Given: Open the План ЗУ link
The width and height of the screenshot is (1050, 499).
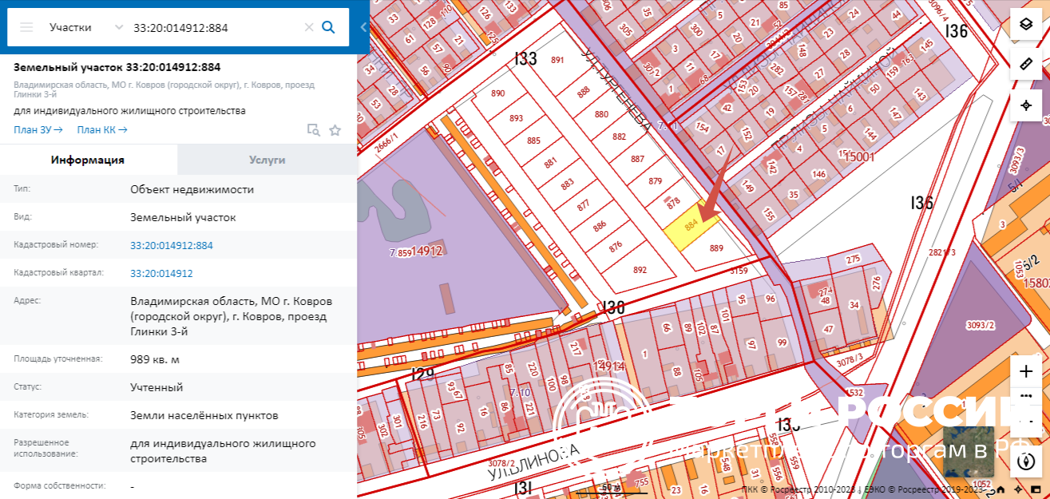Looking at the screenshot, I should tap(38, 130).
